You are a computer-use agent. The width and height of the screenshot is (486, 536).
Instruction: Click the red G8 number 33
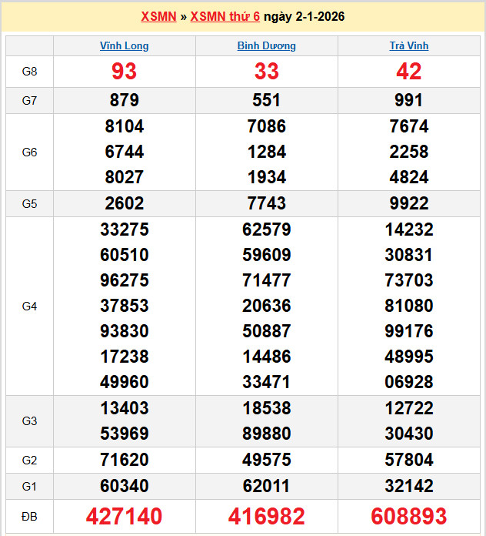click(266, 72)
